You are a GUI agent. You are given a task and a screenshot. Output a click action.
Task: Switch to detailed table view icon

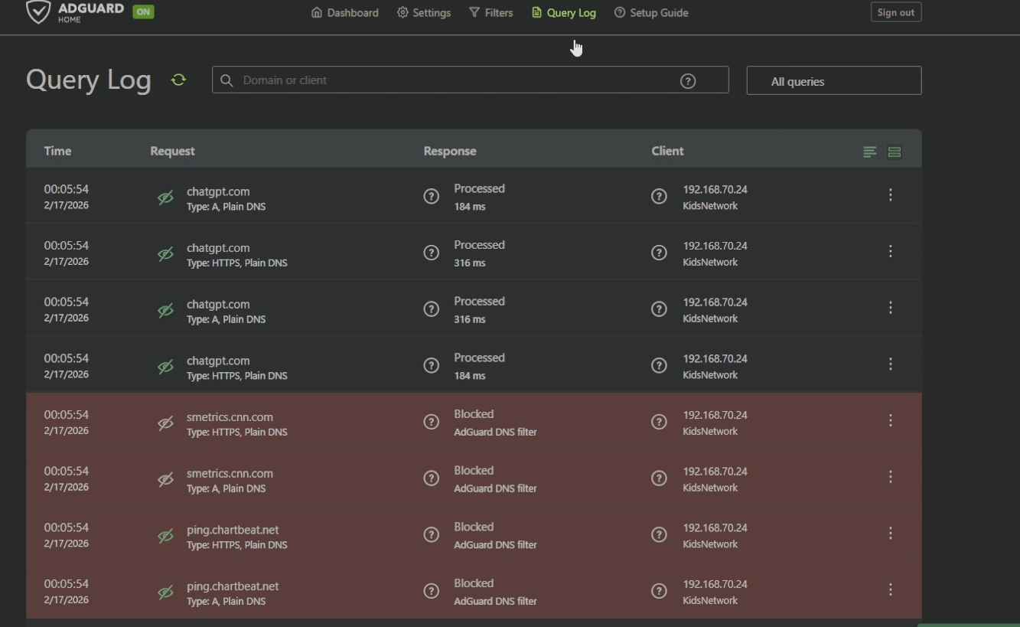(894, 152)
